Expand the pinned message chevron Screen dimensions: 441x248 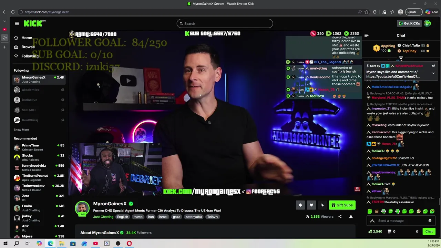[433, 73]
